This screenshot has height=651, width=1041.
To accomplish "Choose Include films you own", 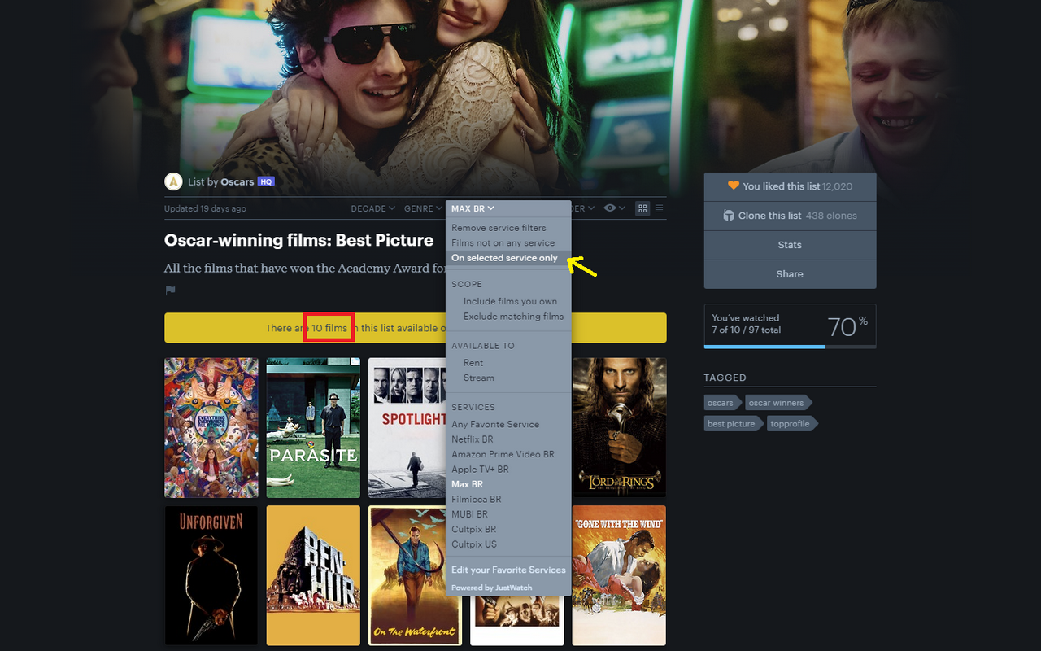I will pos(508,301).
